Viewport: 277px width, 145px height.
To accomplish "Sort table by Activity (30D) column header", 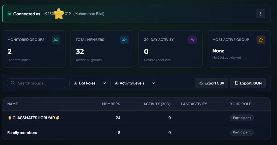I will coord(157,104).
